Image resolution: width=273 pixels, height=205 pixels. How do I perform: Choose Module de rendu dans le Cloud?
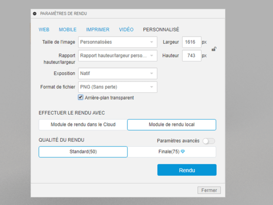(83, 125)
